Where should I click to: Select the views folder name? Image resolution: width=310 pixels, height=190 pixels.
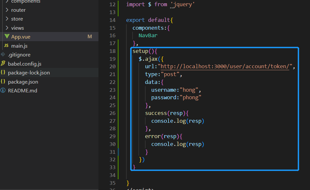[x=18, y=28]
